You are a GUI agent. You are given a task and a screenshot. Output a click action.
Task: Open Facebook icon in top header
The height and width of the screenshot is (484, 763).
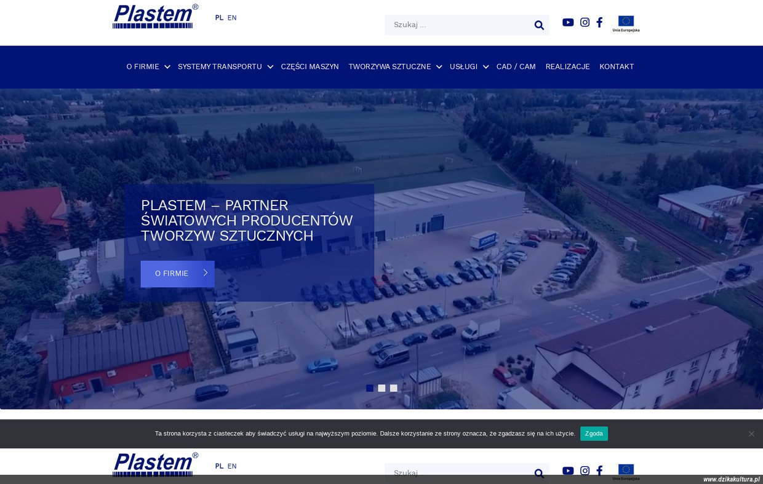[x=599, y=22]
